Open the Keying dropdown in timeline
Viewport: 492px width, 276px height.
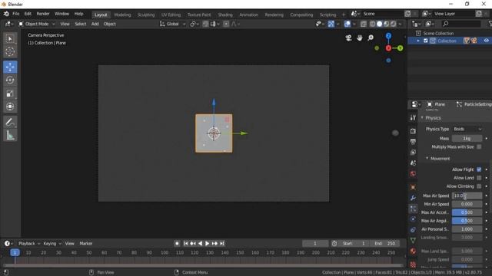pos(52,244)
